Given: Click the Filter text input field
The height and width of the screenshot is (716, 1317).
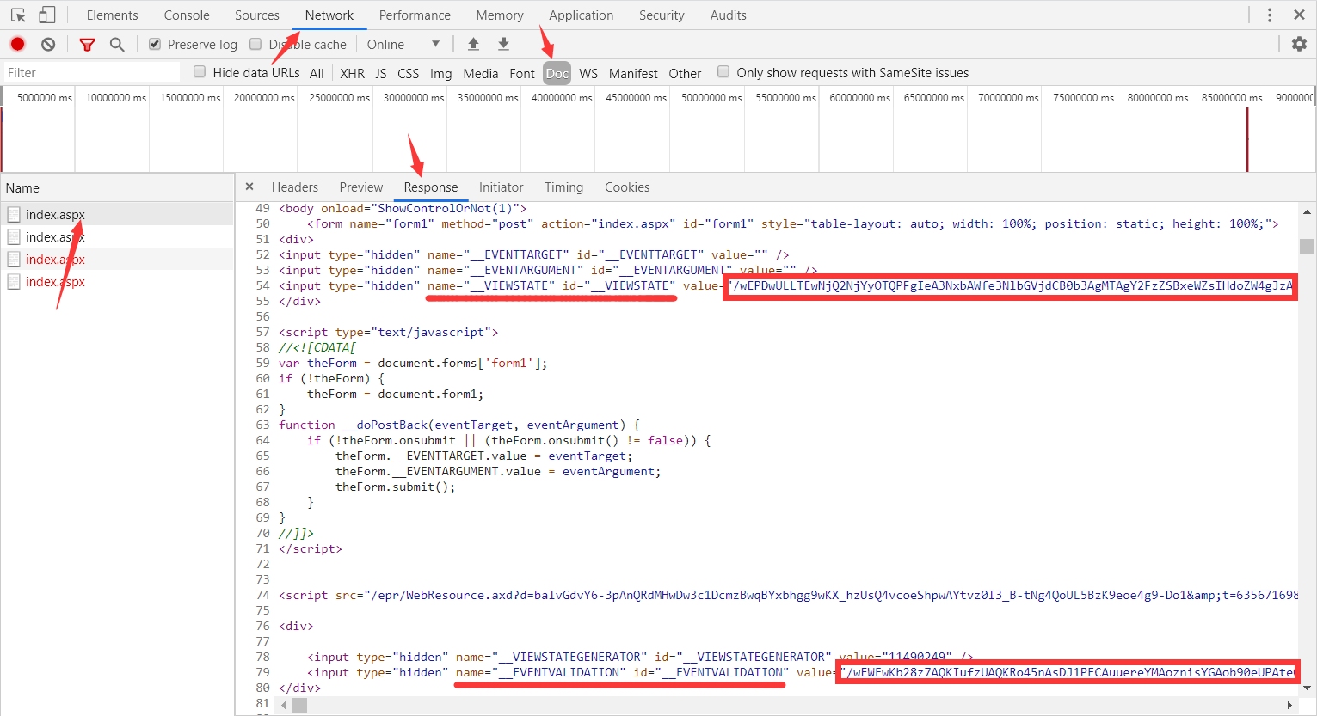Looking at the screenshot, I should click(x=92, y=73).
